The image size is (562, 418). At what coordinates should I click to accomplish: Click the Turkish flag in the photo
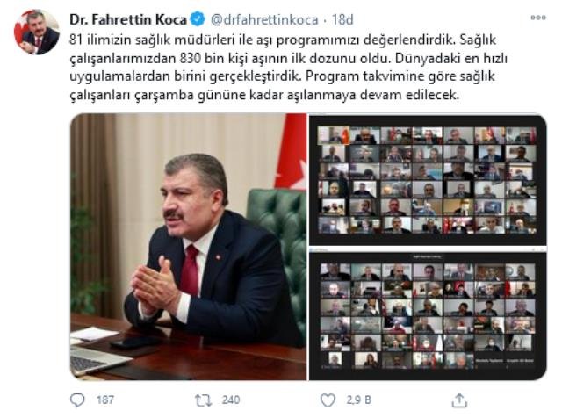pos(291,151)
